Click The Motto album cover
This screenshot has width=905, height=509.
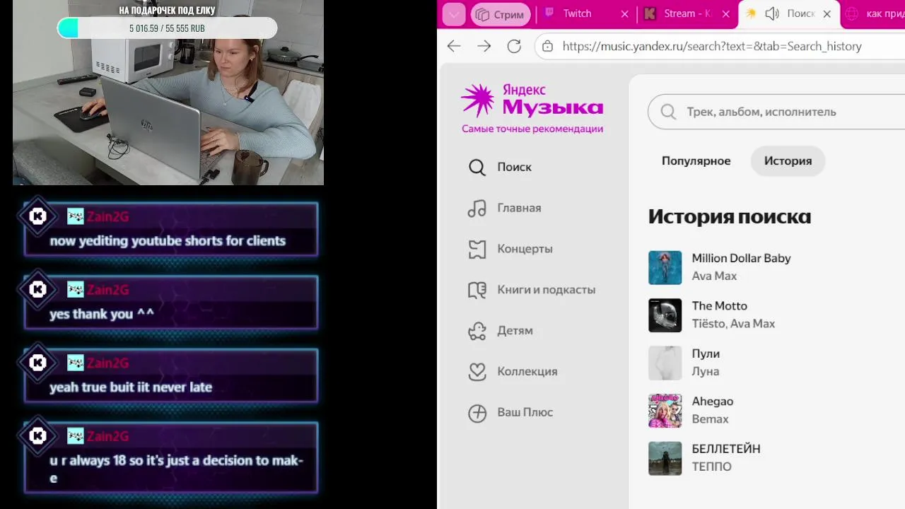click(x=665, y=315)
